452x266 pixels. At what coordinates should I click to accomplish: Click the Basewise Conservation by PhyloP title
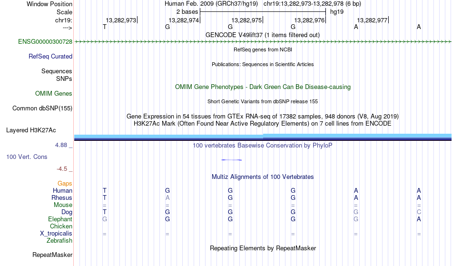[x=263, y=146]
